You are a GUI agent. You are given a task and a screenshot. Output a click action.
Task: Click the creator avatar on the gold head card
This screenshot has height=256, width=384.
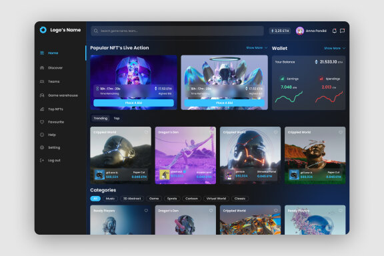click(100, 175)
